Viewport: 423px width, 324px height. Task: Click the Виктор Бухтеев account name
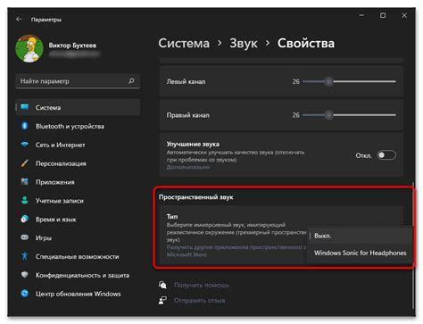tap(72, 46)
